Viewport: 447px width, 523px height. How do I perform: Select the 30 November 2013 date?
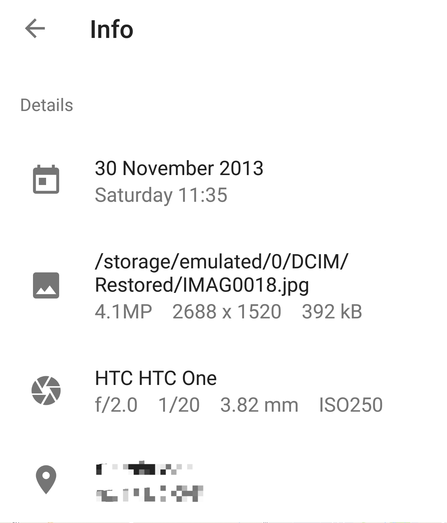click(x=179, y=168)
